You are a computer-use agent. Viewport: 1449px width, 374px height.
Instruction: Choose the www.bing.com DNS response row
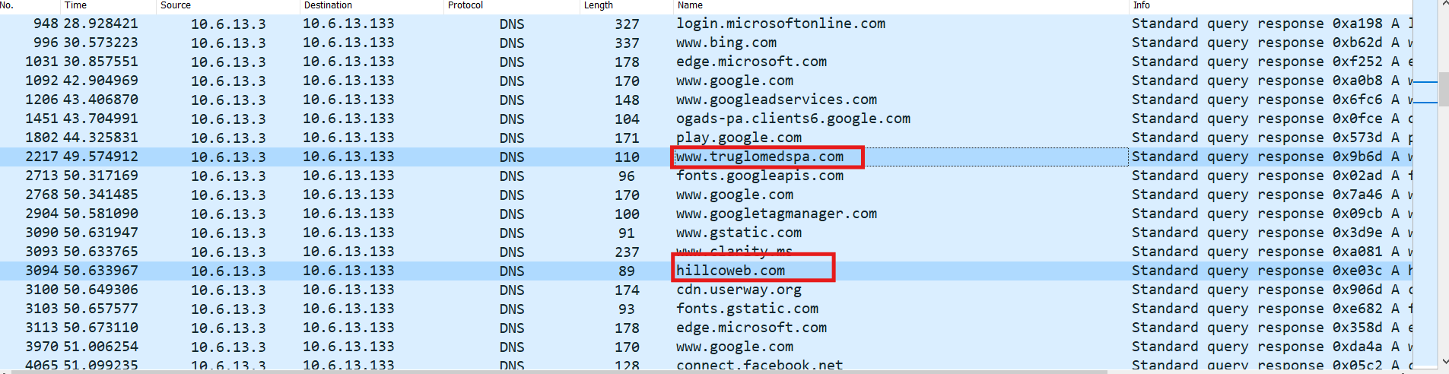726,43
